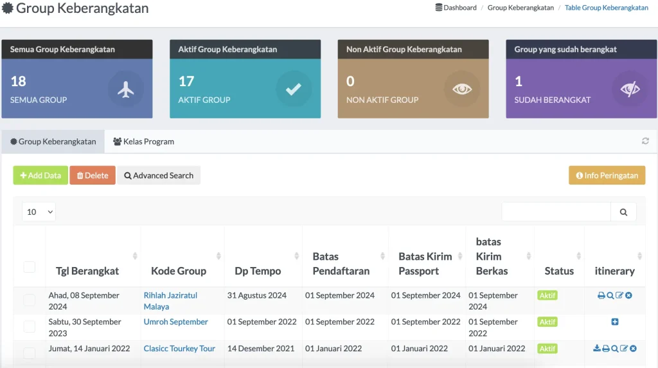658x368 pixels.
Task: Remove itinerary of Clasicc Tourkey Tour
Action: [633, 349]
